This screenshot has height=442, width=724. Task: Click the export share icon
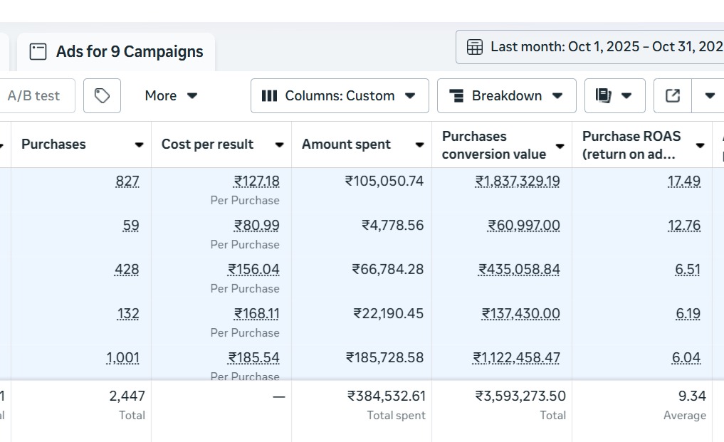[673, 95]
